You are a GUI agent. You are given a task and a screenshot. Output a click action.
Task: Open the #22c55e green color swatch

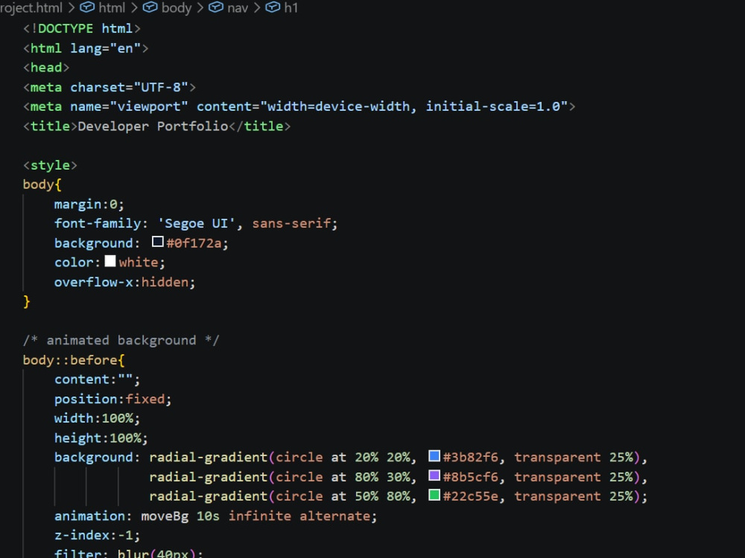(434, 495)
